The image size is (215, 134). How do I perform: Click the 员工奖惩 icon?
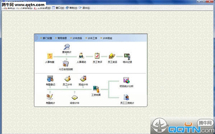coord(112,56)
